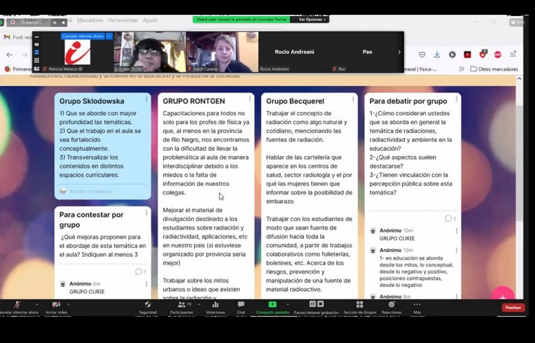Select Lourdes Torres video thumbnail
535x343 pixels.
150,52
